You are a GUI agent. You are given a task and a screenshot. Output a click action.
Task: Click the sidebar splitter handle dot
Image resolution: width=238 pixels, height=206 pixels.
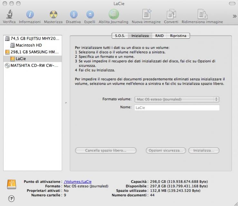coord(66,103)
